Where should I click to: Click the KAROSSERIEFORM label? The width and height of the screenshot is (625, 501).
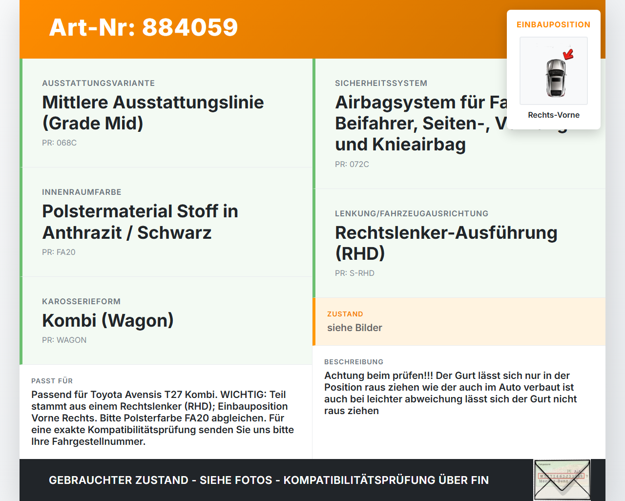(81, 302)
